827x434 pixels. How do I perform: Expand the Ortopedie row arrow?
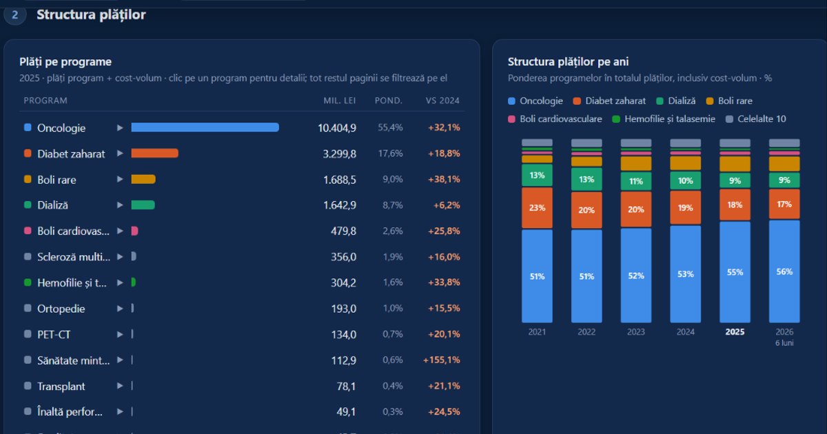click(120, 308)
